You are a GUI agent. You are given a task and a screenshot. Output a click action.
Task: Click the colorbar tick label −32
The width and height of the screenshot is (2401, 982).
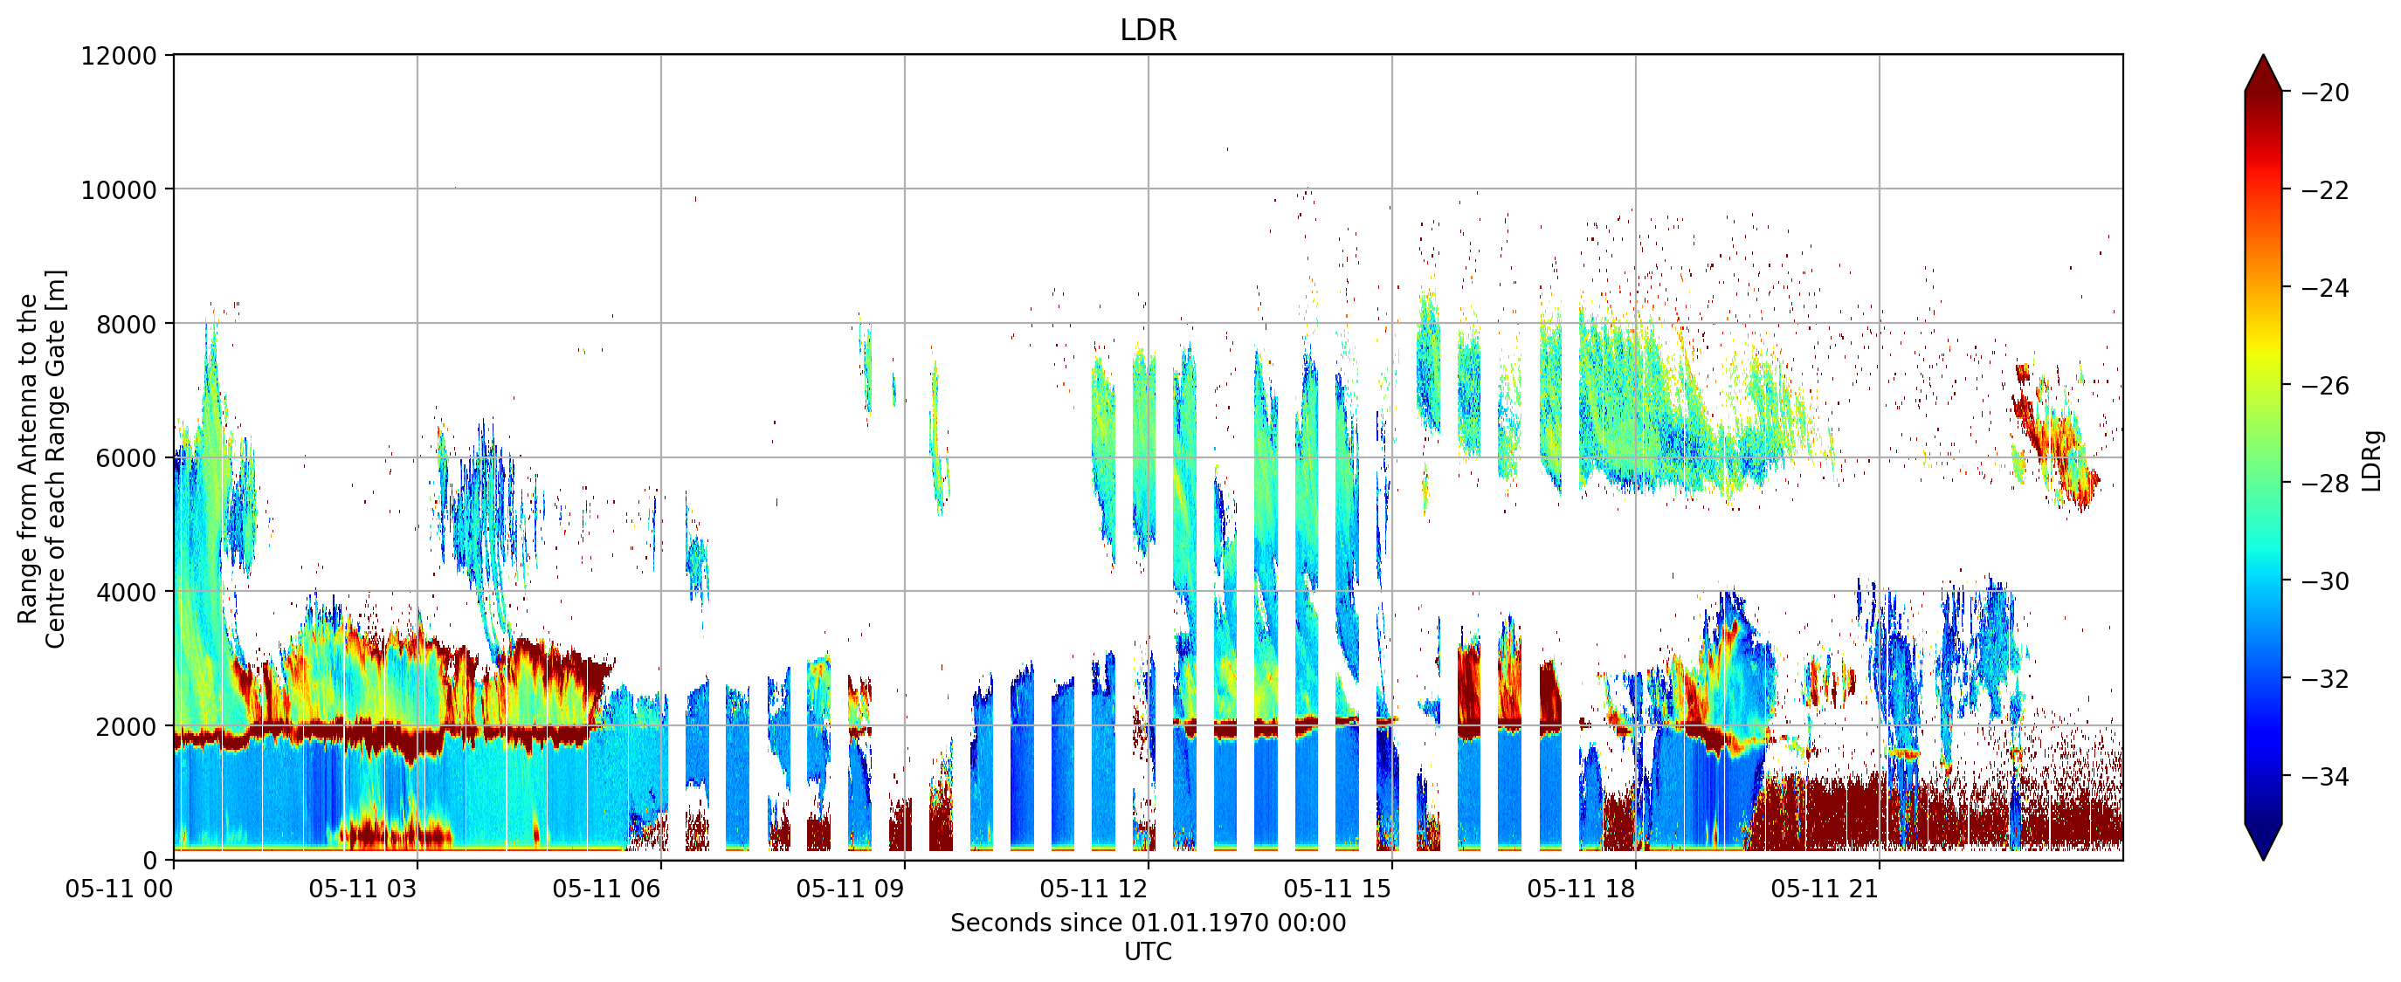(x=2324, y=678)
